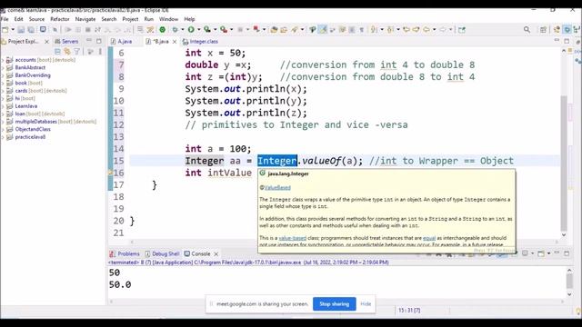Image resolution: width=582 pixels, height=327 pixels.
Task: Open the File menu
Action: click(x=5, y=19)
